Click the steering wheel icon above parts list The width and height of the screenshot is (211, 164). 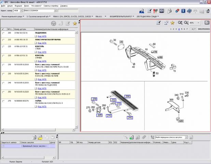(x=54, y=24)
